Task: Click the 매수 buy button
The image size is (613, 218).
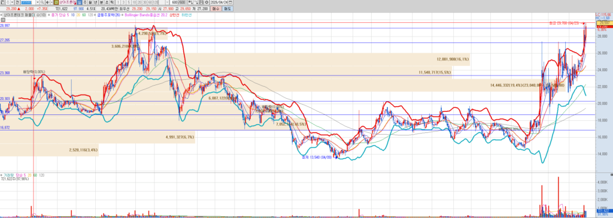Action: pos(216,8)
